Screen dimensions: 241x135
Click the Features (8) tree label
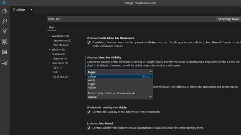click(x=58, y=54)
